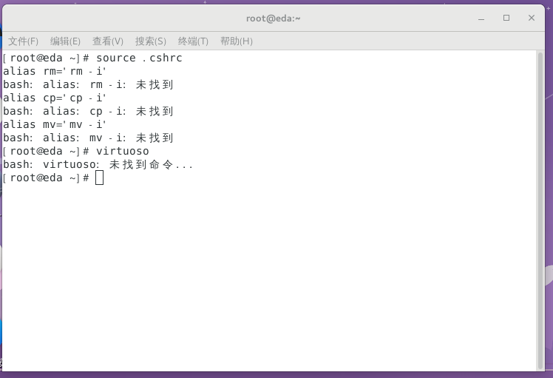Click the line "alias rm='rm -i'"
Image resolution: width=553 pixels, height=378 pixels.
[x=55, y=71]
